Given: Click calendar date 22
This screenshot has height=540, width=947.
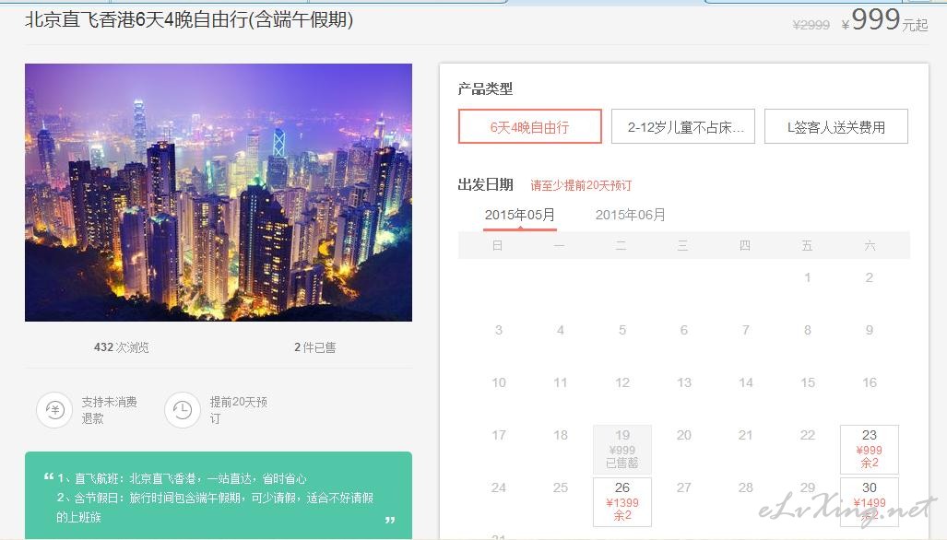Looking at the screenshot, I should point(808,435).
